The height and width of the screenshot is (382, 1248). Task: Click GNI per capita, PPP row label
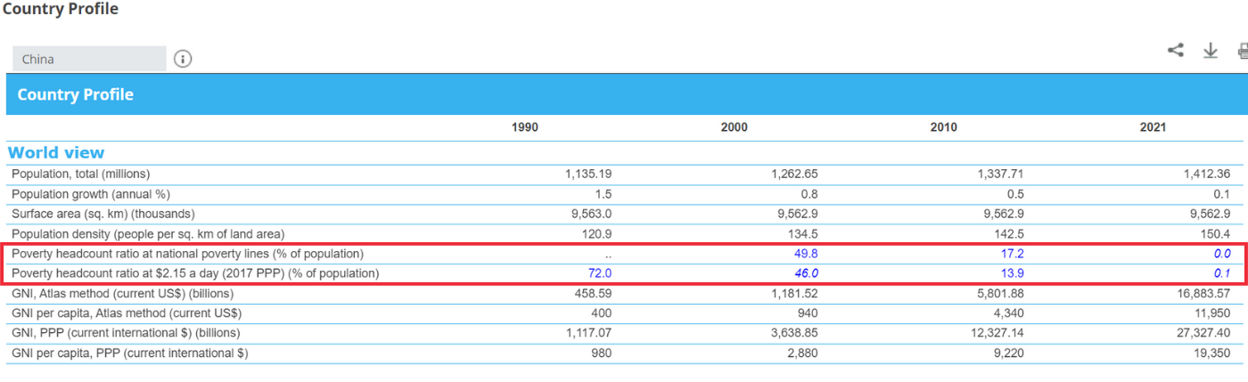point(130,354)
